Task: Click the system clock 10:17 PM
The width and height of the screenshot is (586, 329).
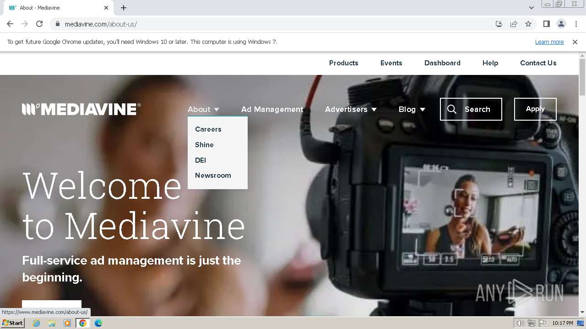Action: [563, 323]
